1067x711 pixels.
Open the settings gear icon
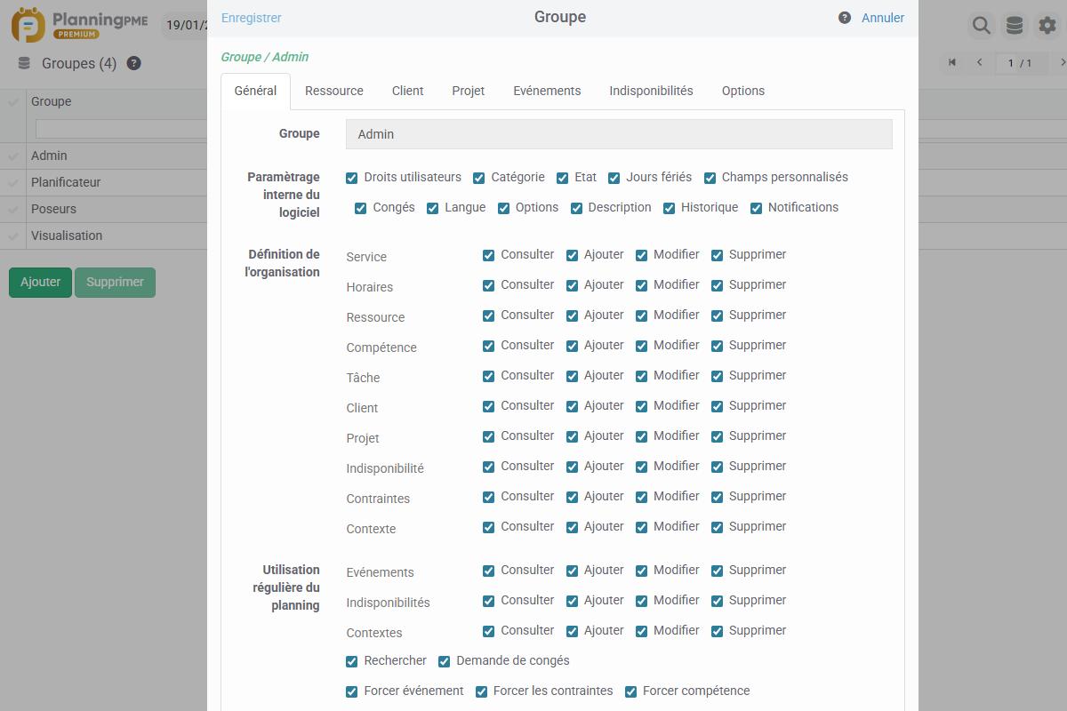click(1047, 25)
